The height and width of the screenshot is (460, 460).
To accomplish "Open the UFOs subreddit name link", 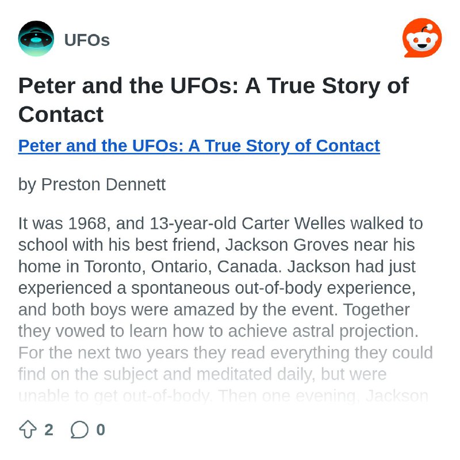I will (87, 40).
